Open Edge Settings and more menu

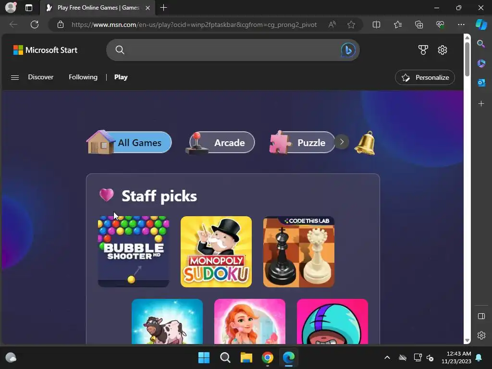coord(461,25)
